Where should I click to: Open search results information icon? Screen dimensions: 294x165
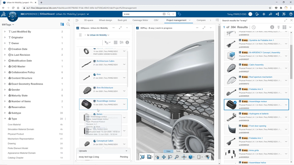(272, 27)
